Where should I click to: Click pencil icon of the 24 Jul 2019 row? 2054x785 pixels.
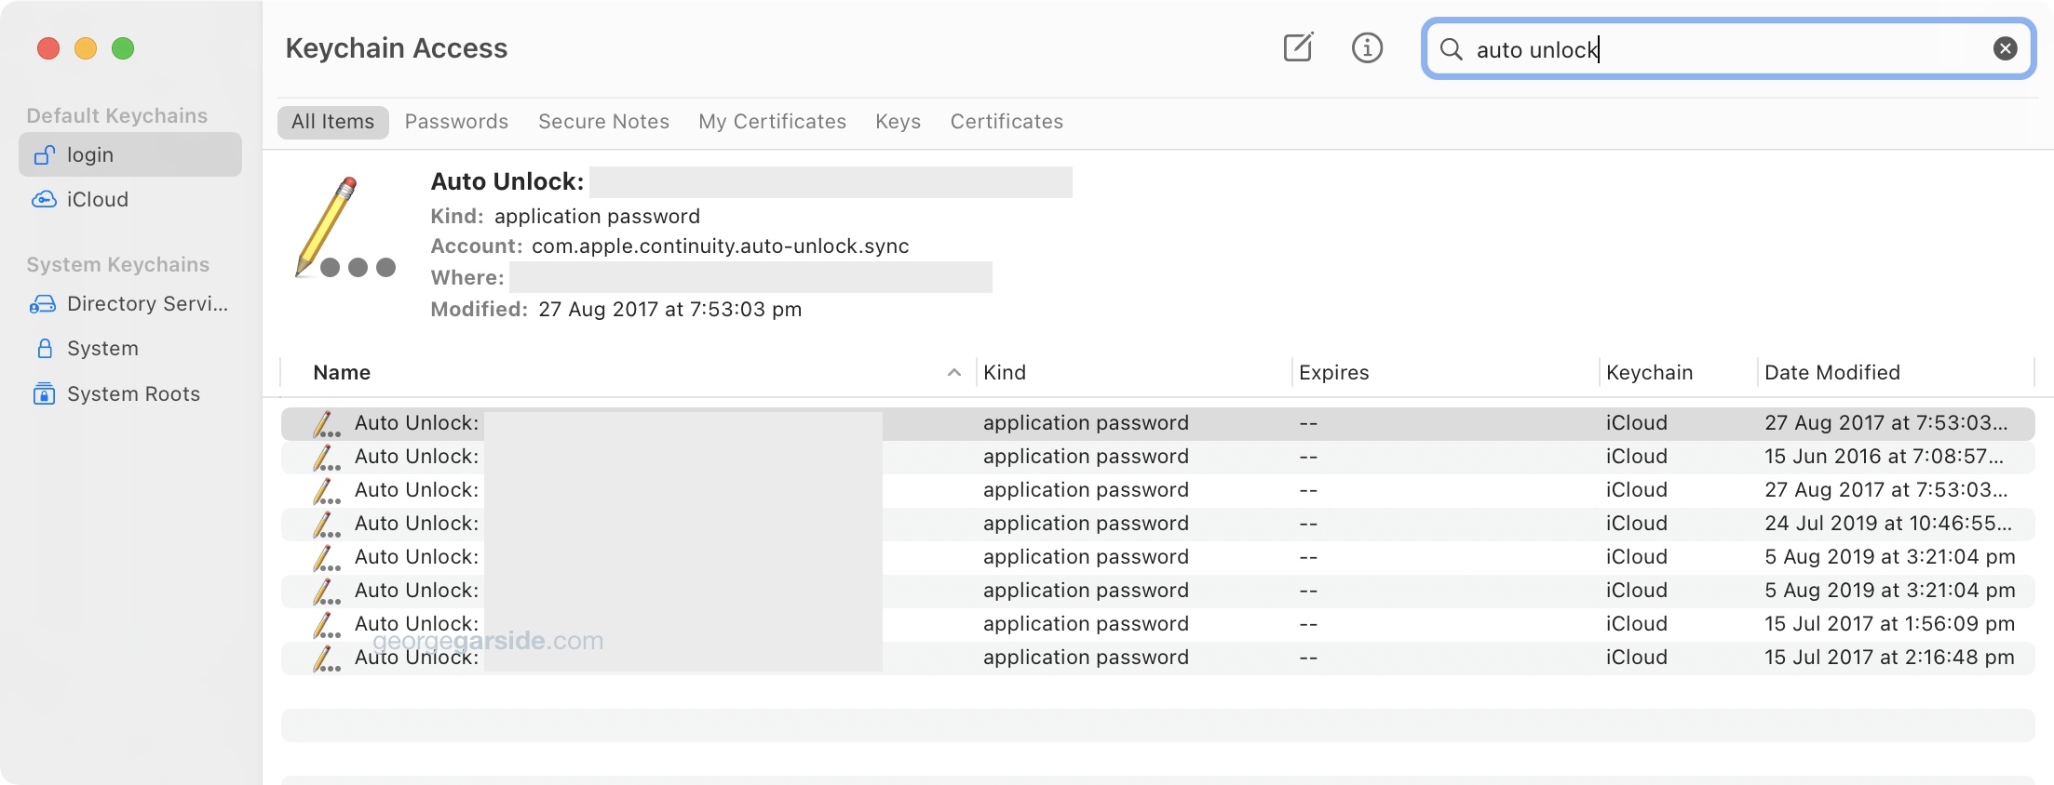click(326, 525)
